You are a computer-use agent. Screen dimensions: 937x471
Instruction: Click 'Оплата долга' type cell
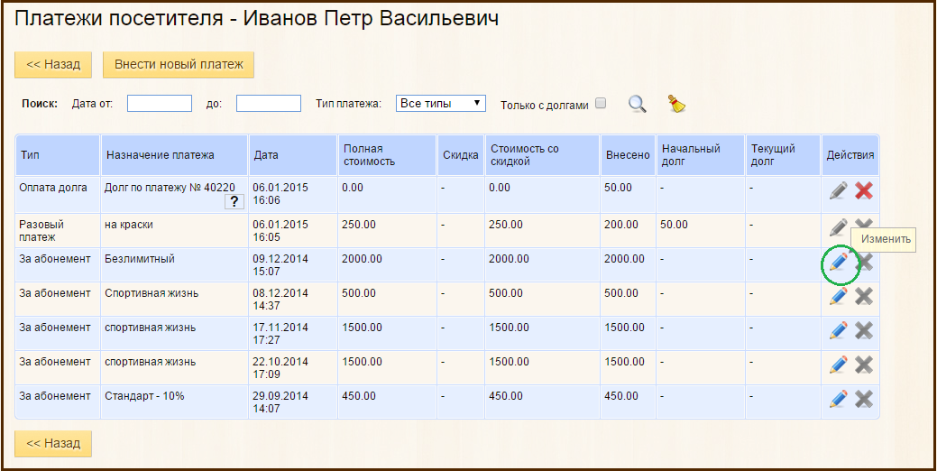coord(58,194)
